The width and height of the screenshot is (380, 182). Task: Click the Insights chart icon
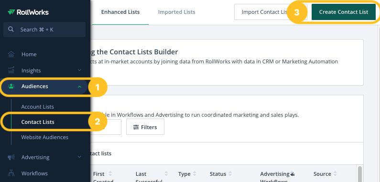tap(11, 71)
